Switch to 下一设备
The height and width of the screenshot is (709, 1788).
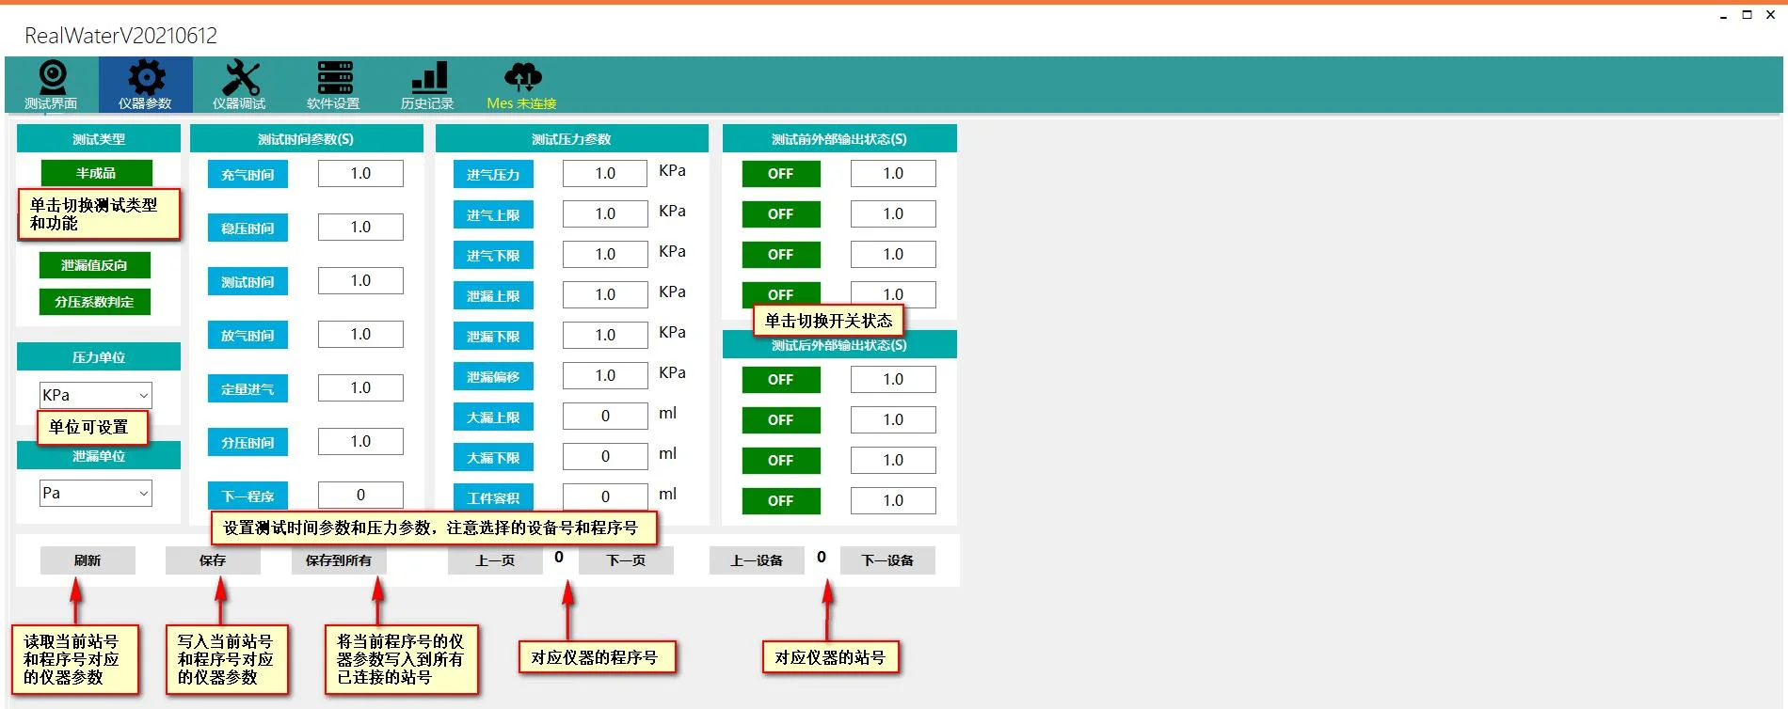tap(887, 560)
